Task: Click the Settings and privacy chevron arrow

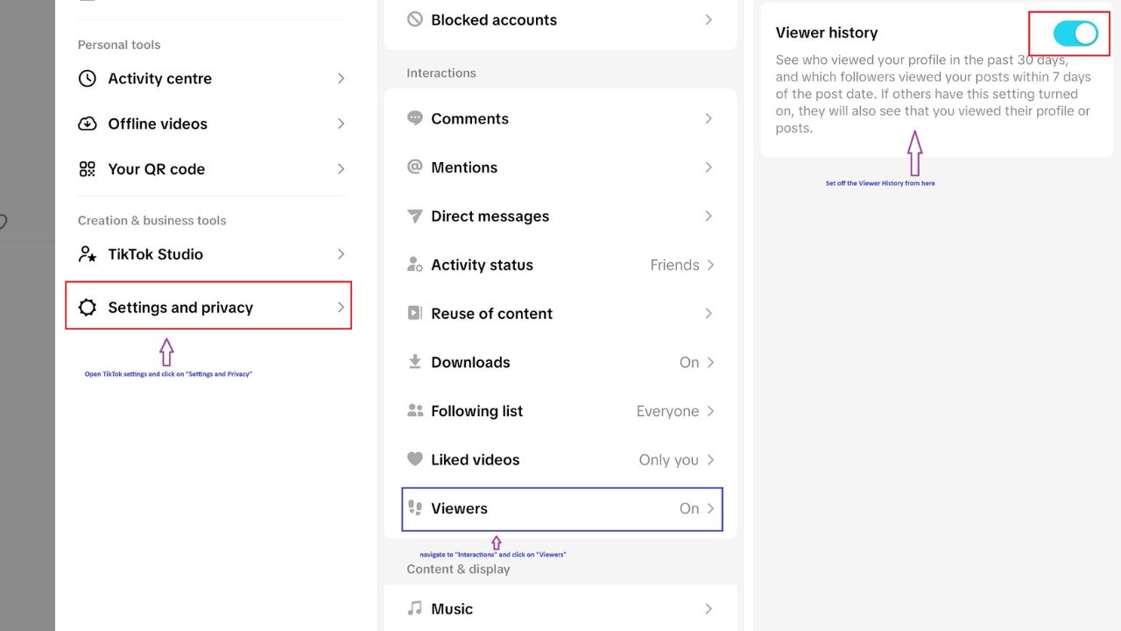Action: click(341, 308)
